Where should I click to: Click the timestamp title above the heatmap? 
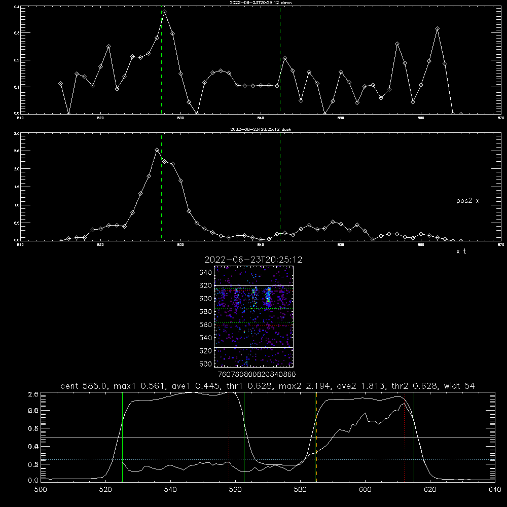pos(253,260)
